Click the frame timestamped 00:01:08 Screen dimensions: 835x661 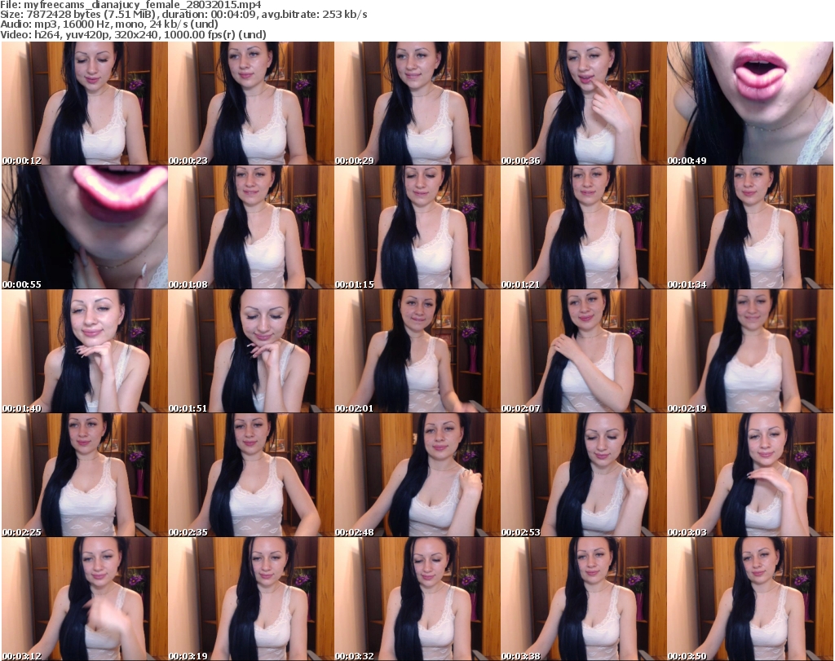251,227
